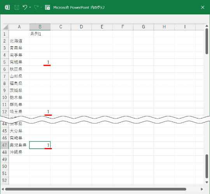Select row 47 header

(x=4, y=145)
